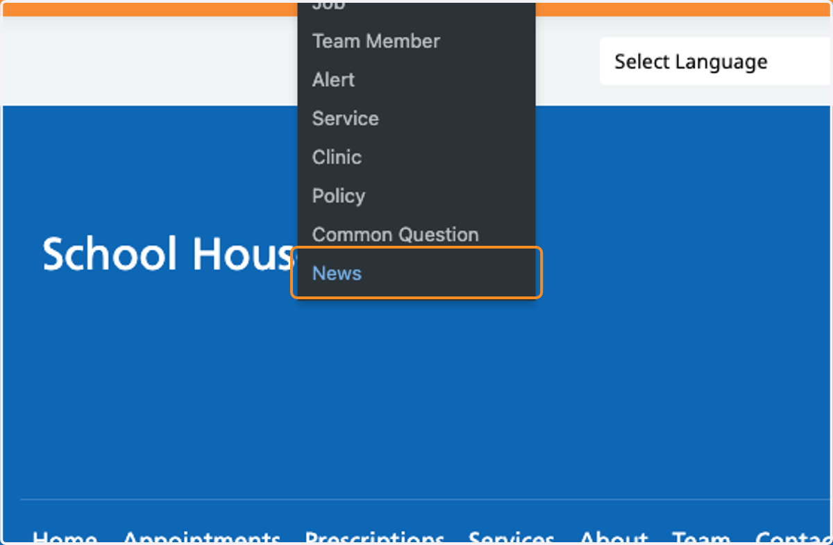Select Team Member in the dropdown menu

tap(416, 41)
